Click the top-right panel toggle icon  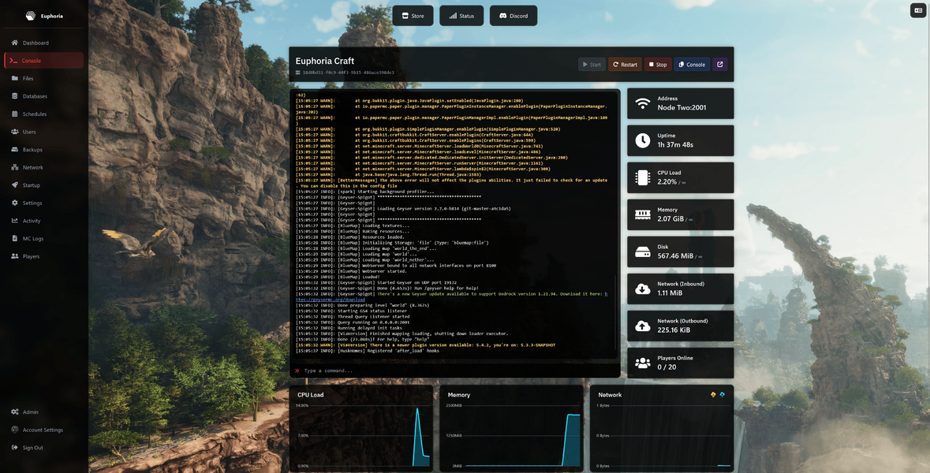coord(918,10)
